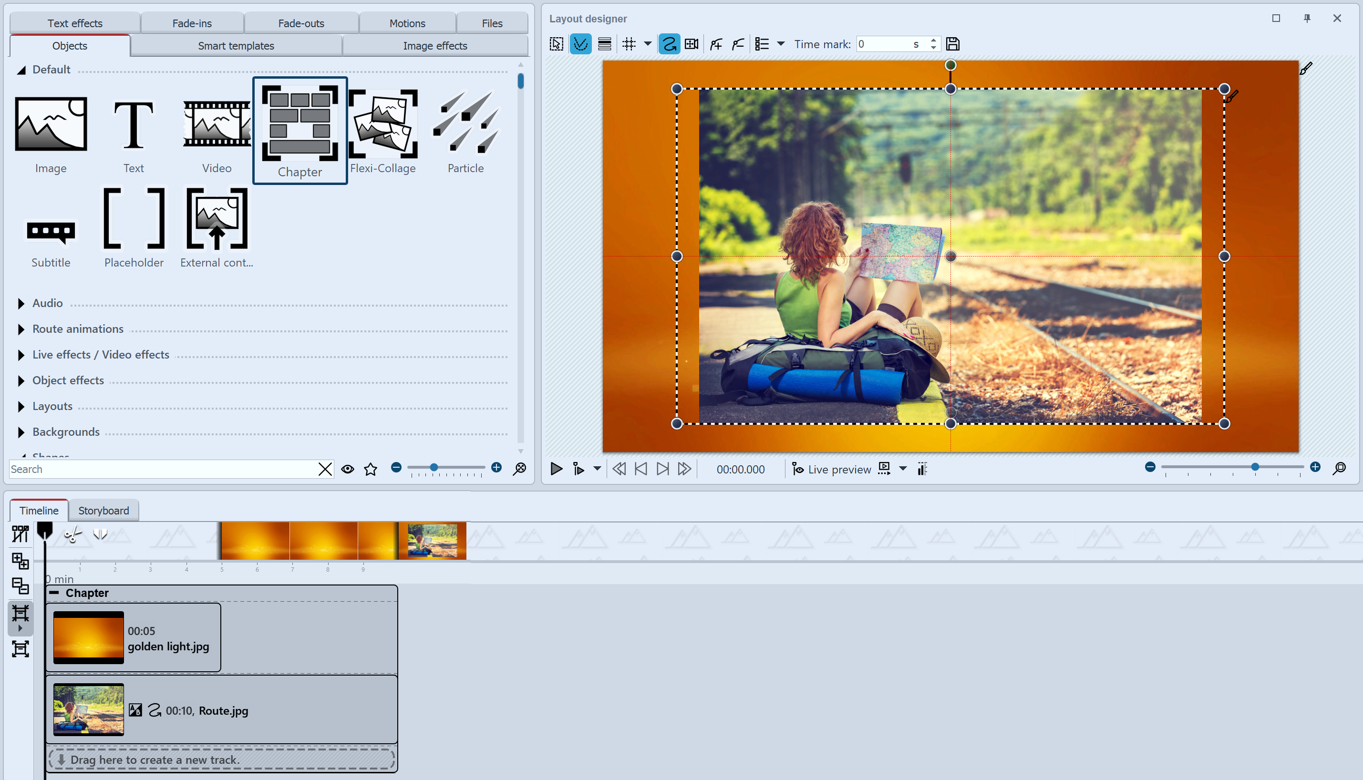Click the remove curve keypoint icon
Screen dimensions: 1363x780
click(x=737, y=44)
